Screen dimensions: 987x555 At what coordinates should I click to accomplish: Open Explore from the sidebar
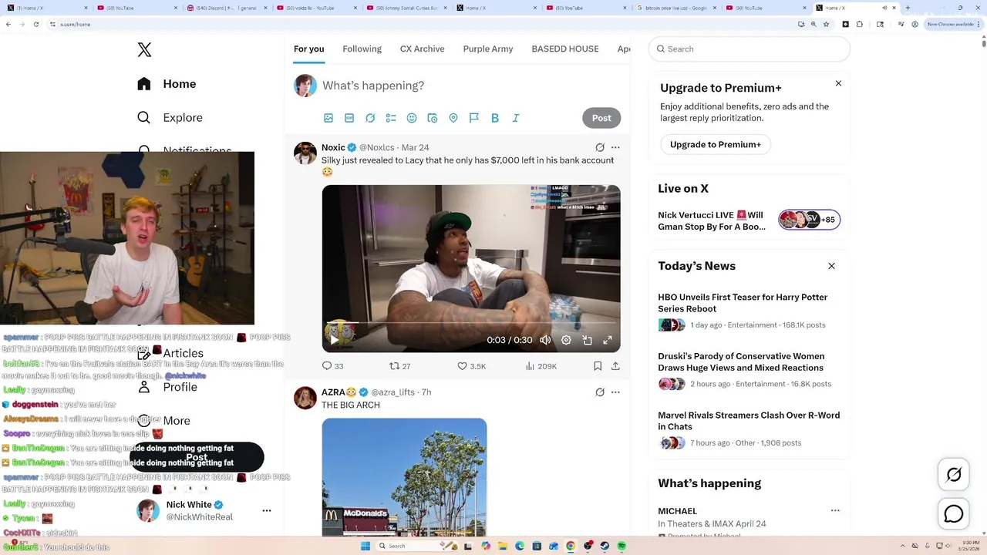point(170,118)
